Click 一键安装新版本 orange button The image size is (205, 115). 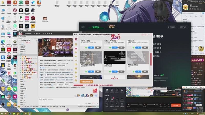86,82
